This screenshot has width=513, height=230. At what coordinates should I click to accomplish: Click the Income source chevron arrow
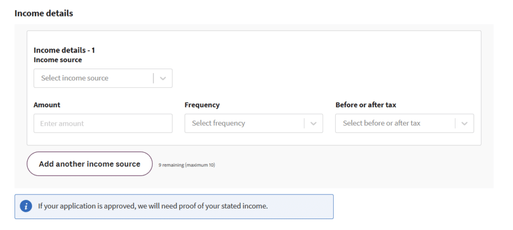[163, 78]
